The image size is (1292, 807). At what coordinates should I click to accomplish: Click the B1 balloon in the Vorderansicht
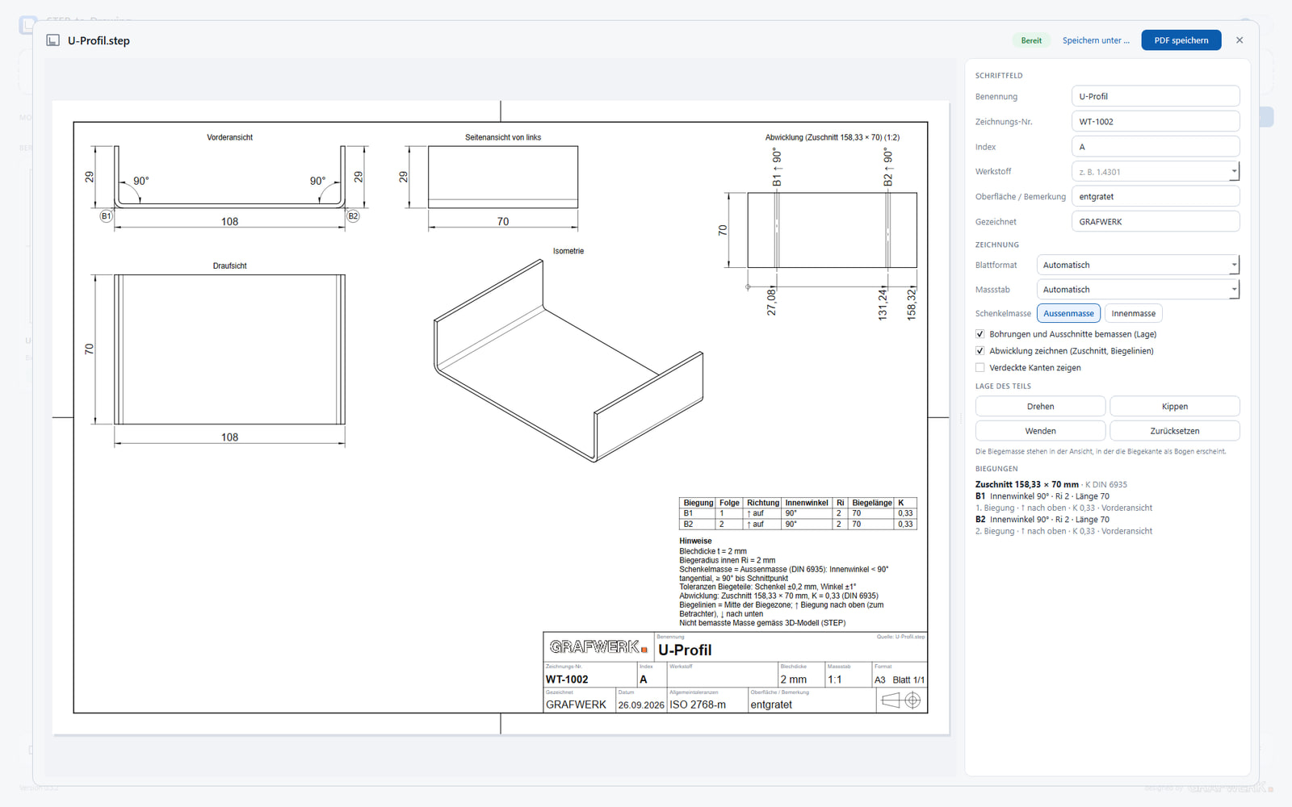coord(106,216)
